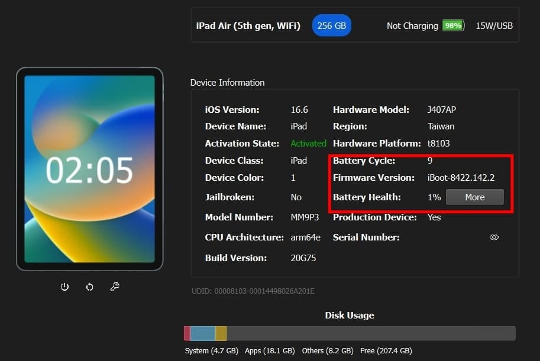
Task: Click the CPU Architecture value arm64e
Action: point(305,238)
